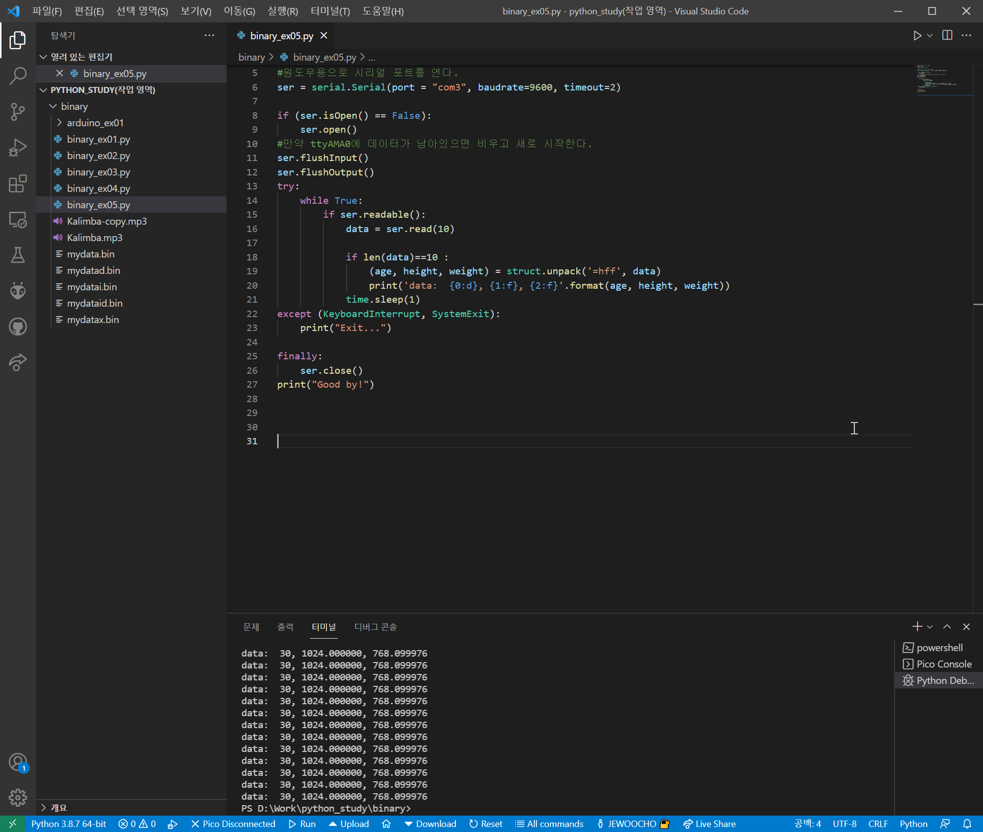The image size is (983, 832).
Task: Click the Split Editor Right icon
Action: pos(947,35)
